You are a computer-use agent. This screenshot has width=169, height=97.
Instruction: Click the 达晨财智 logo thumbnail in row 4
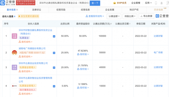[x=14, y=86]
